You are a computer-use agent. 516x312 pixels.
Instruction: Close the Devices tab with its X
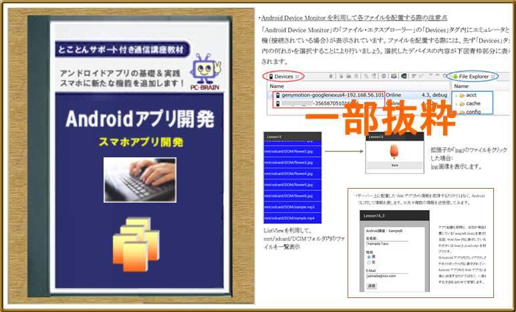tap(297, 77)
